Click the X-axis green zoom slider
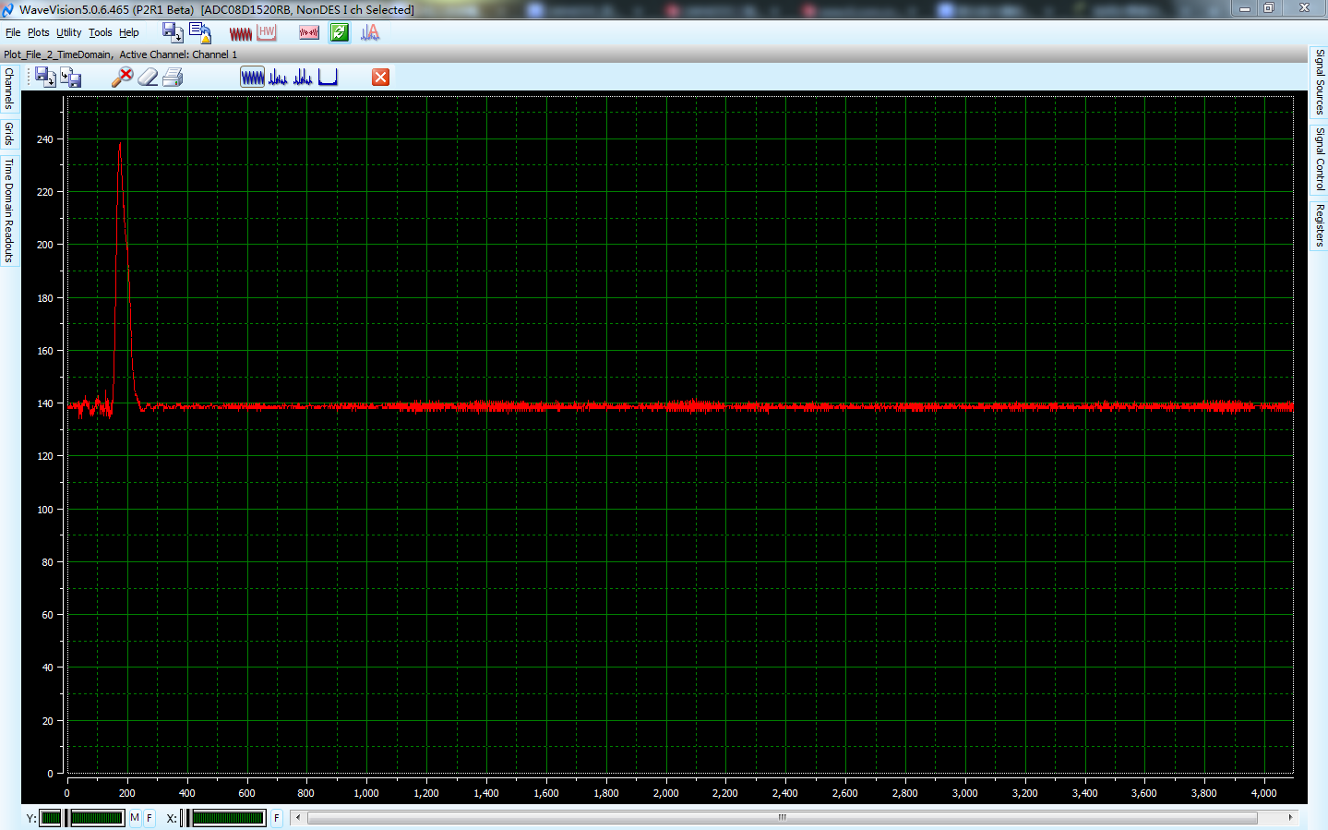 tap(228, 818)
